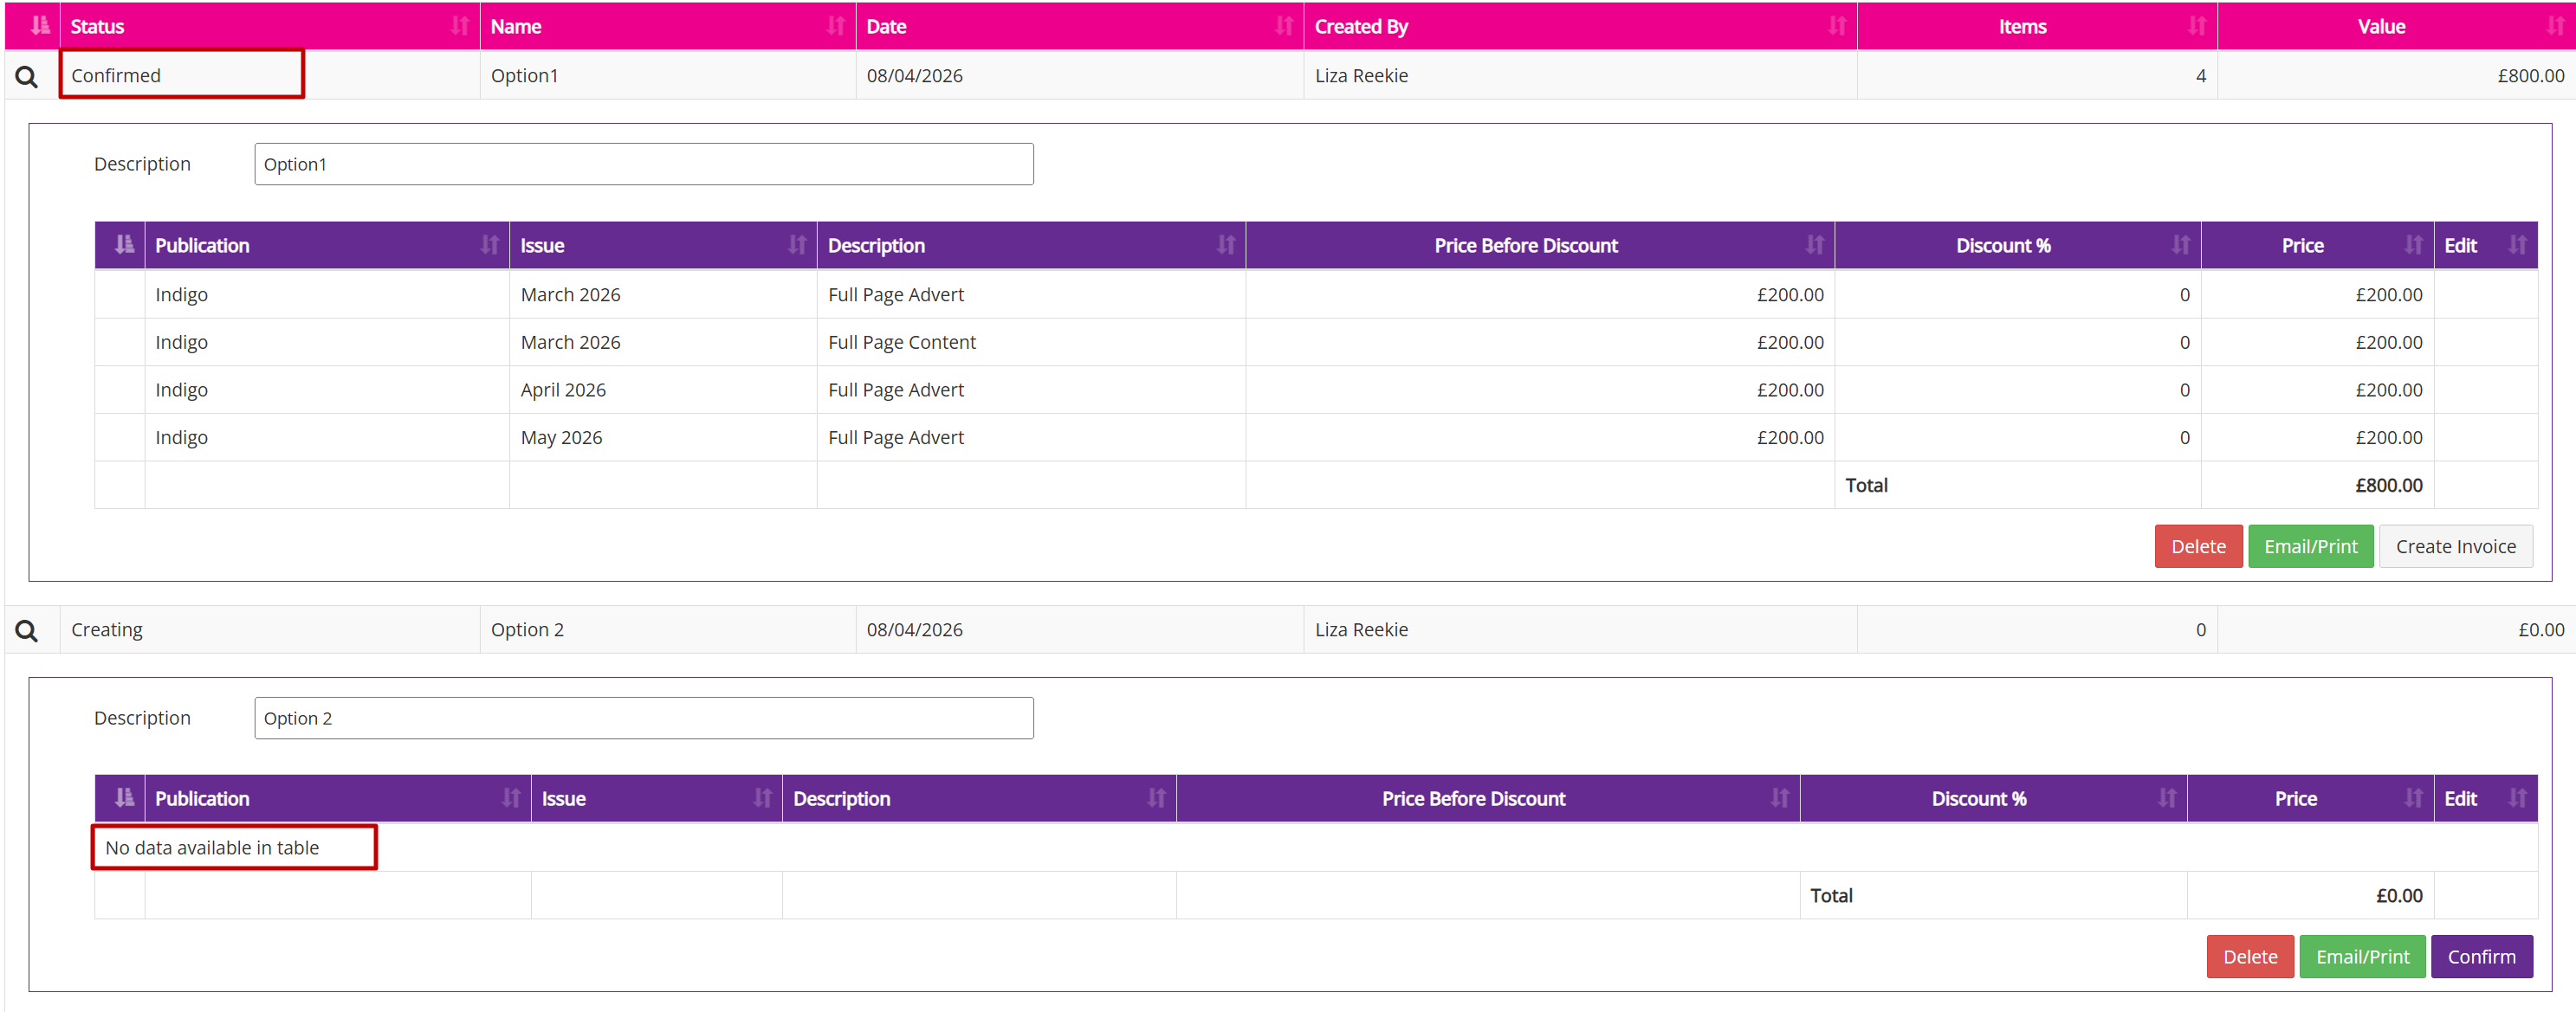Image resolution: width=2576 pixels, height=1012 pixels.
Task: Click the magnifier icon for Option 2 row
Action: [x=27, y=630]
